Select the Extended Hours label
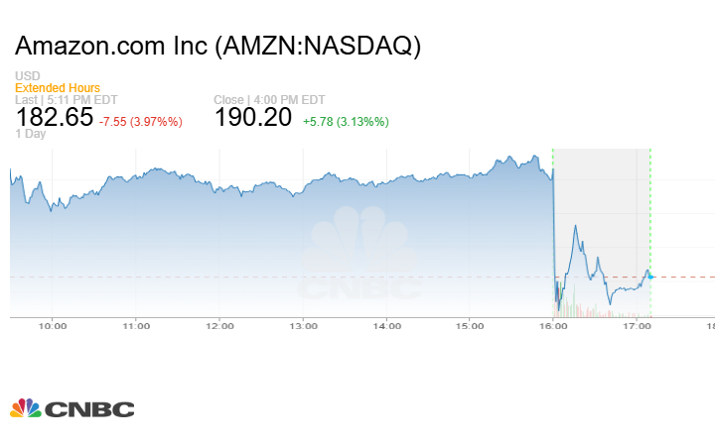This screenshot has height=446, width=715. pyautogui.click(x=58, y=88)
